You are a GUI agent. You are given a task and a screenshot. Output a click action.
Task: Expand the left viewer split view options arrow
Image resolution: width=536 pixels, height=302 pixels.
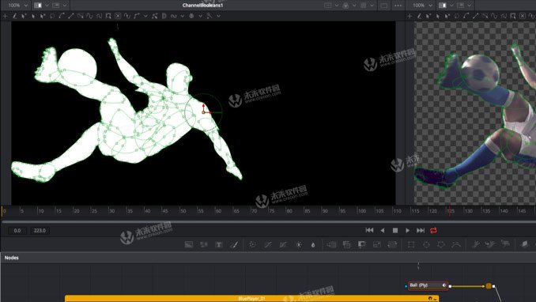coord(47,6)
